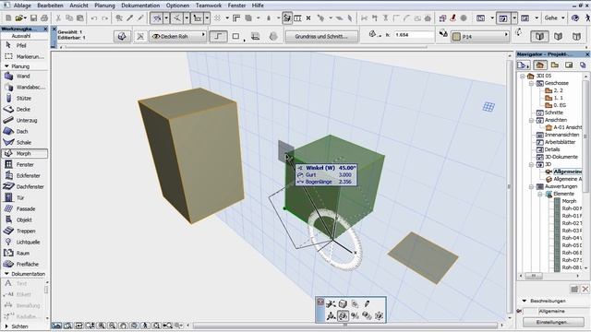
Task: Select the Innenansichten tree item
Action: (x=561, y=135)
